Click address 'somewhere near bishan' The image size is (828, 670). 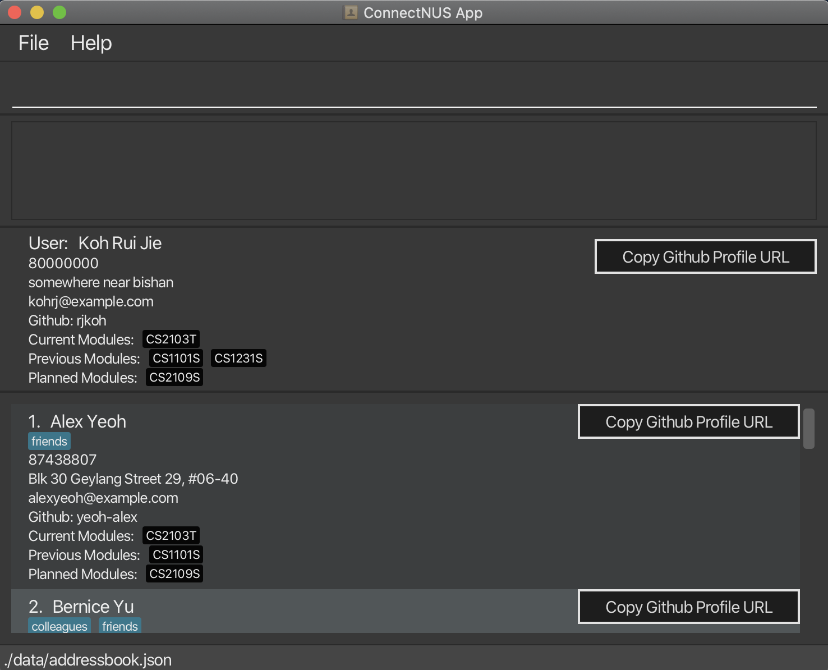point(101,282)
